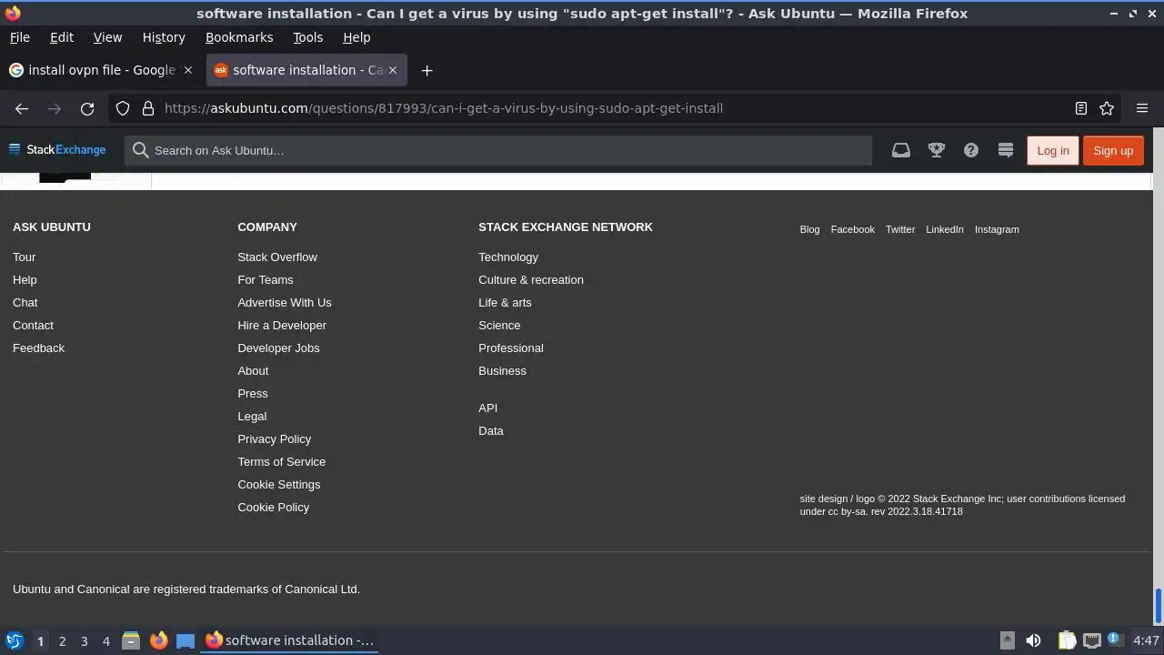The height and width of the screenshot is (655, 1164).
Task: Switch to workspace 3
Action: 84,640
